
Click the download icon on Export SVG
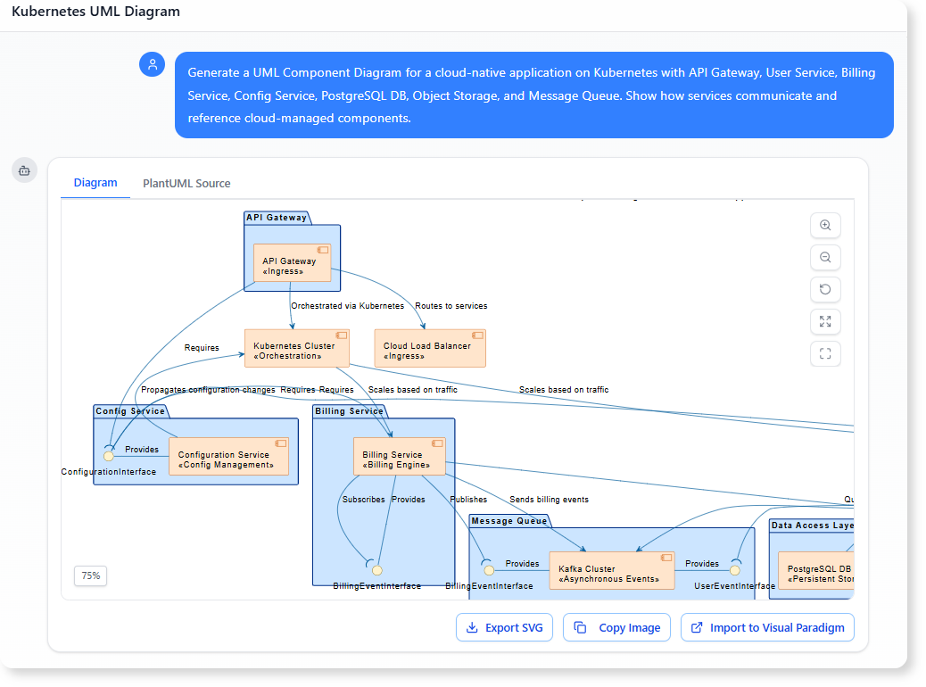point(472,627)
